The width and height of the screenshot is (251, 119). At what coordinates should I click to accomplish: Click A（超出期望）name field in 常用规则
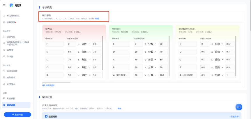(x=121, y=75)
